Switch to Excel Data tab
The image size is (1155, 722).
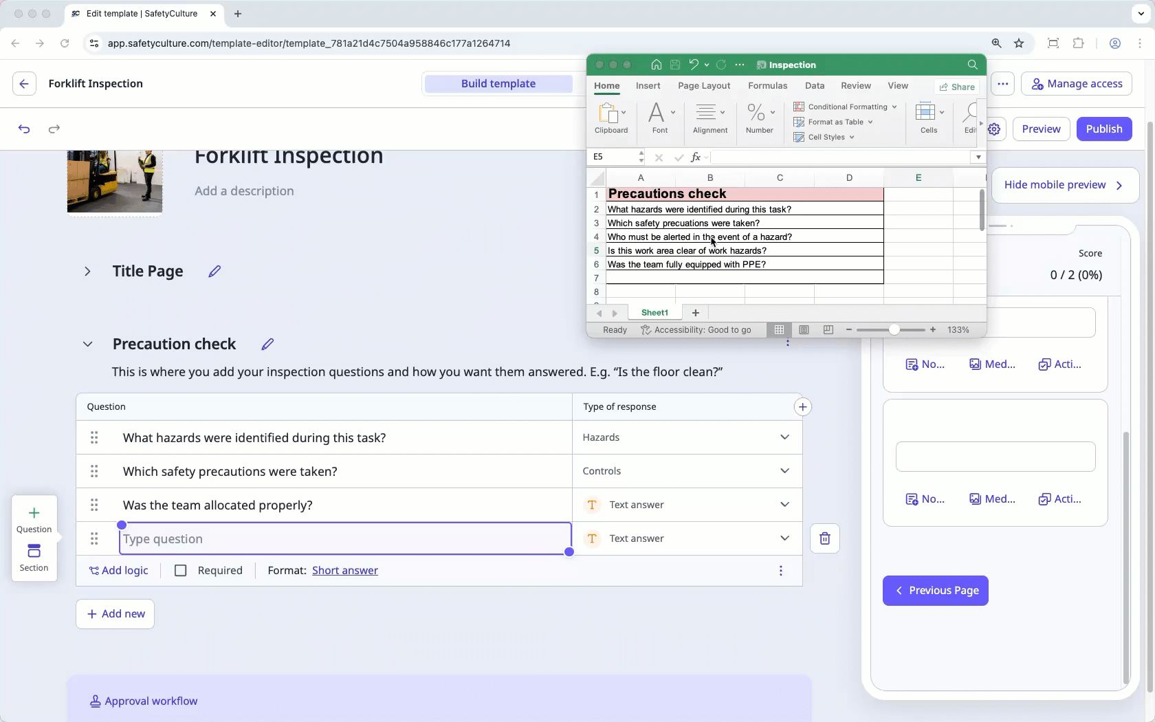[815, 86]
